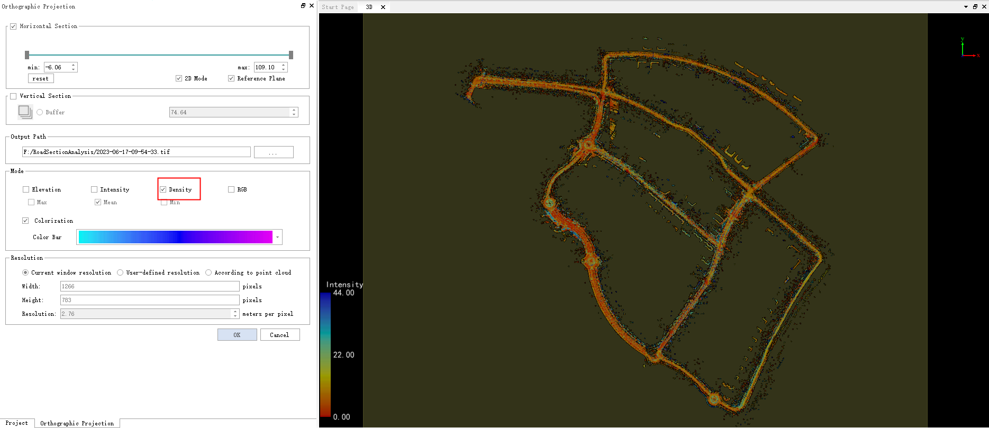Switch to the Start Page tab
Viewport: 989px width, 428px height.
(338, 7)
